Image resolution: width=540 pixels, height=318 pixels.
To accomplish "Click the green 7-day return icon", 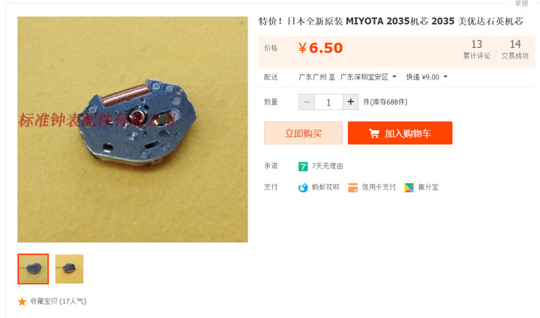I will [303, 167].
